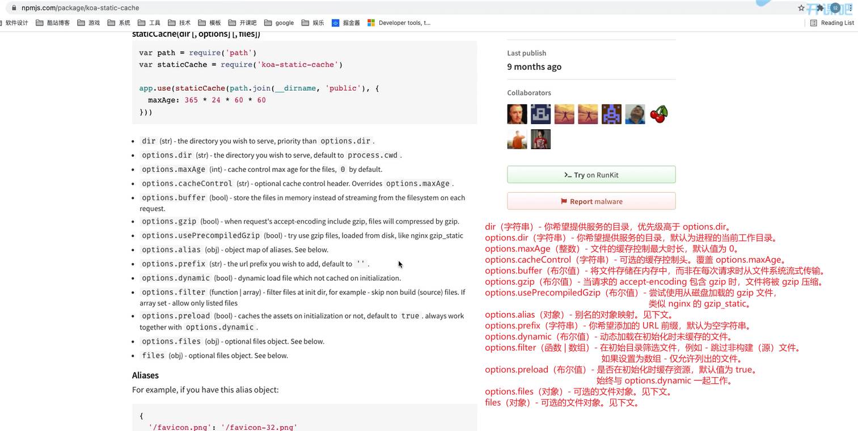This screenshot has width=858, height=431.
Task: Bookmark the page with the star icon
Action: coord(801,7)
